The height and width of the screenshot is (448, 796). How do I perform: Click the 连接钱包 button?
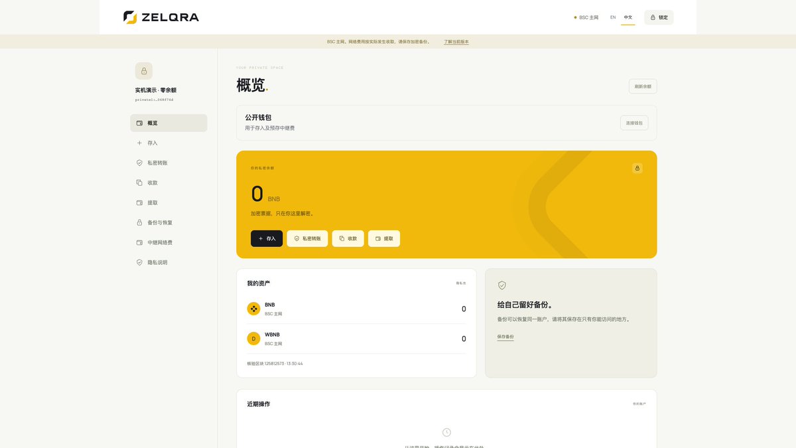[634, 123]
